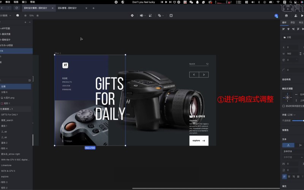The height and width of the screenshot is (190, 304).
Task: Toggle the fixed position when scrolling checkbox
Action: coord(283,106)
